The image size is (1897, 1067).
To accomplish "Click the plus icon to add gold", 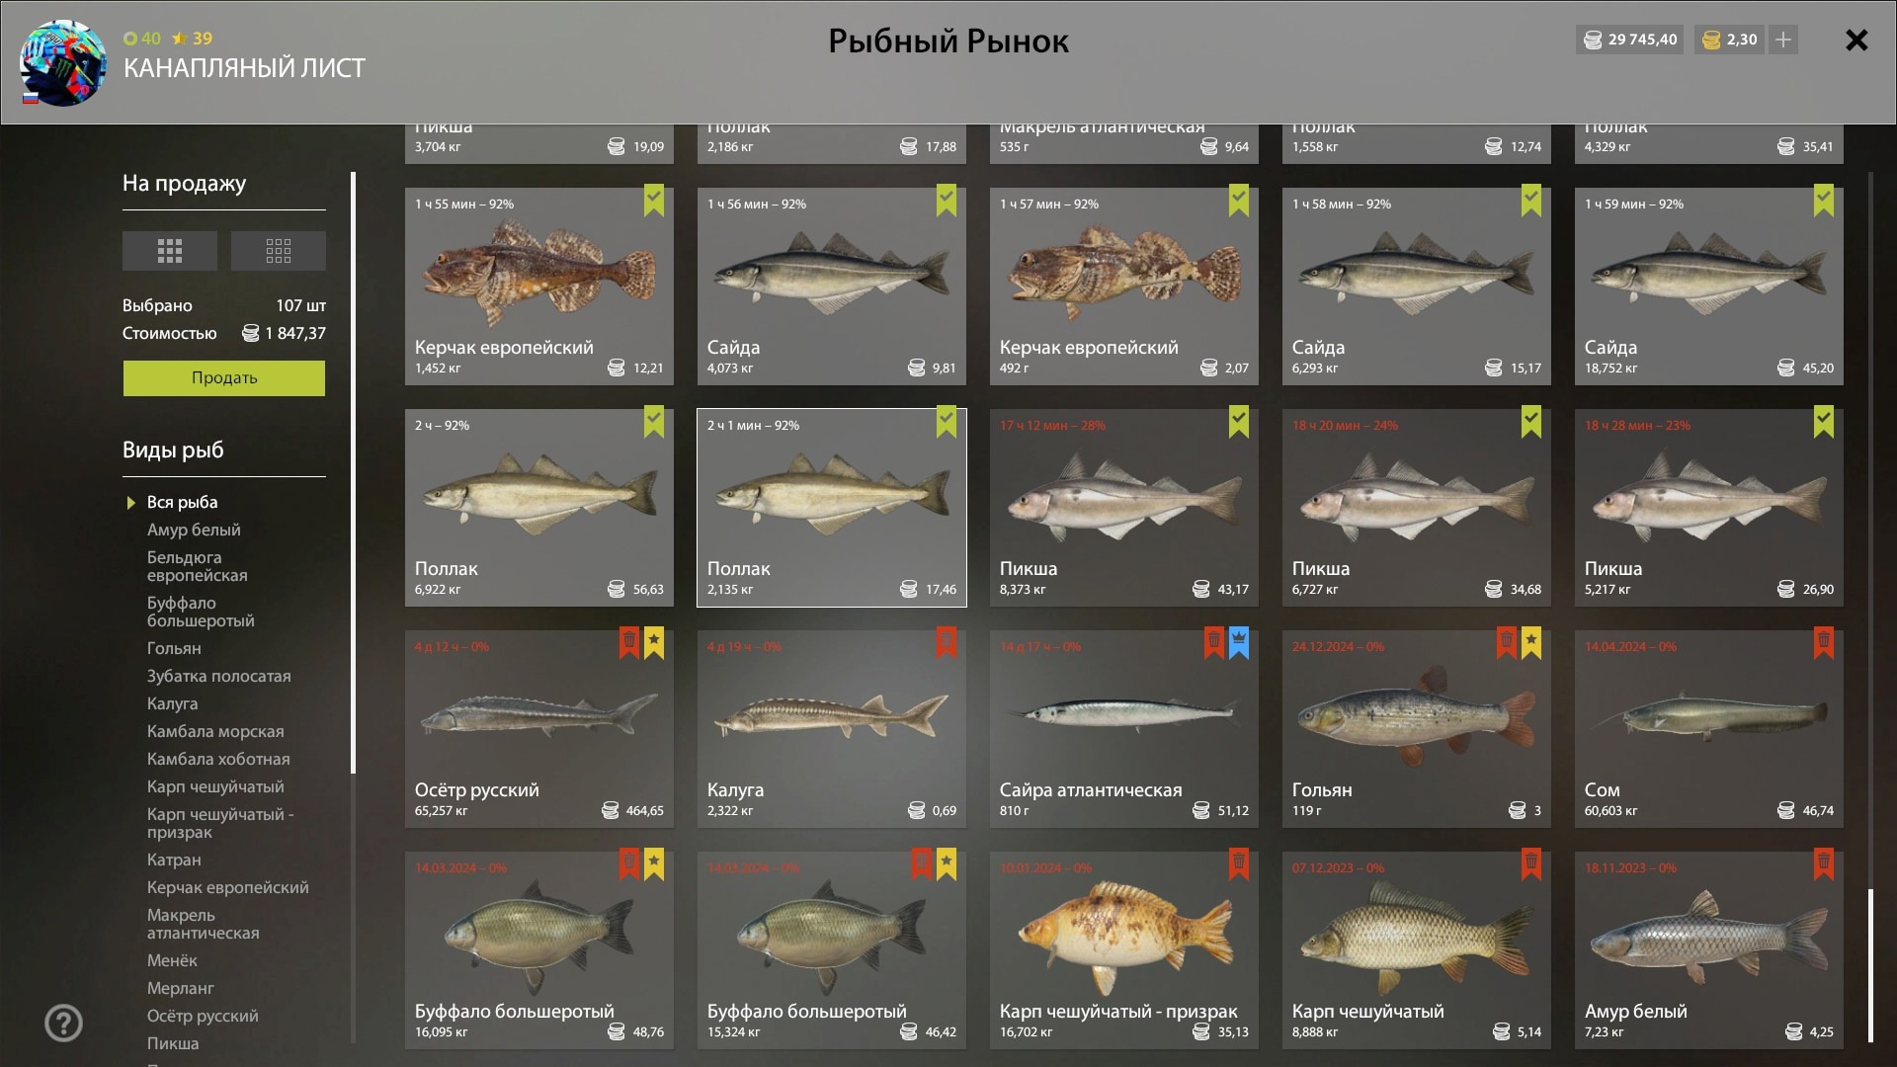I will point(1783,40).
